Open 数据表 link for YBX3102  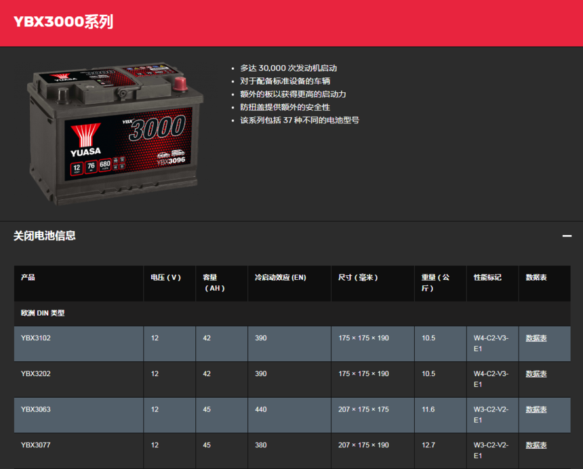(x=536, y=338)
